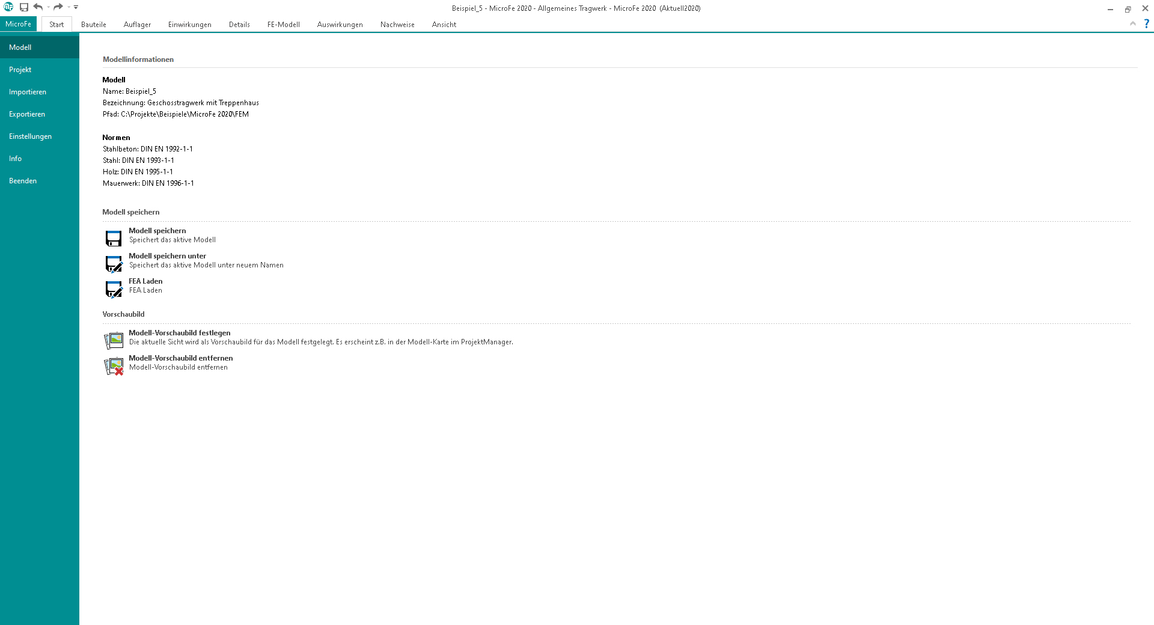Image resolution: width=1154 pixels, height=625 pixels.
Task: Click the Pfad C:\Projekte text line
Action: [176, 114]
